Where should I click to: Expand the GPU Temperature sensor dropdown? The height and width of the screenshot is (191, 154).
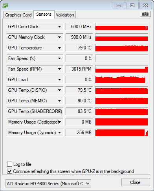tap(59, 48)
